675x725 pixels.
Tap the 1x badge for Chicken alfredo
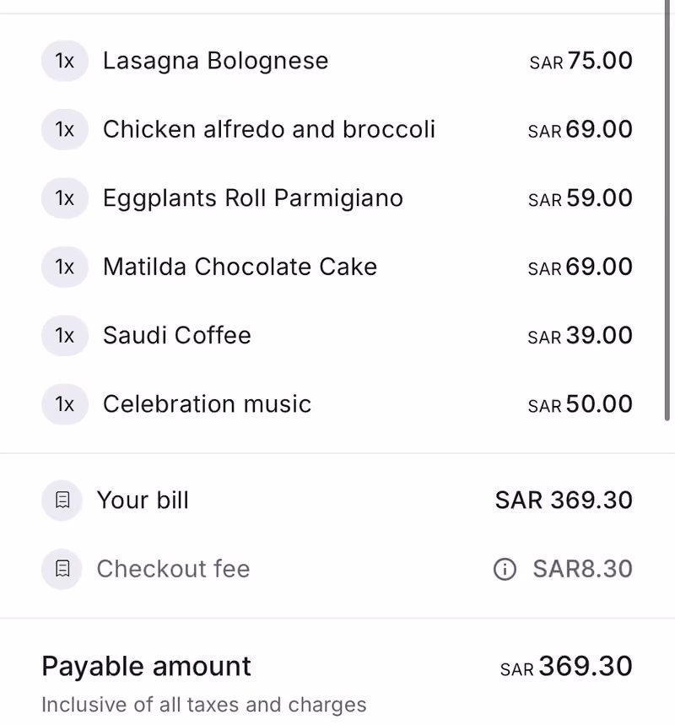(x=65, y=129)
